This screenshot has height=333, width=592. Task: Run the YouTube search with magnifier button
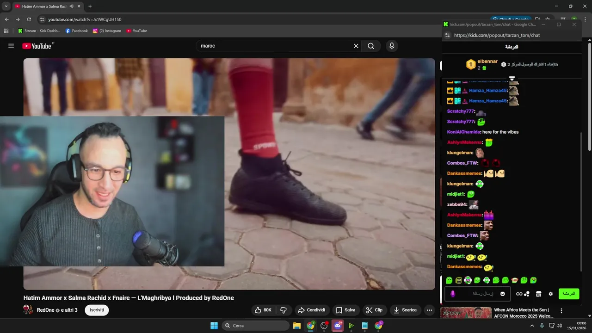click(x=371, y=46)
